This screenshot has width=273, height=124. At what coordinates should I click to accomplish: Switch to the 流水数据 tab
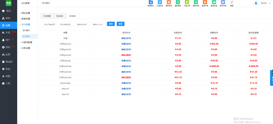(x=47, y=16)
